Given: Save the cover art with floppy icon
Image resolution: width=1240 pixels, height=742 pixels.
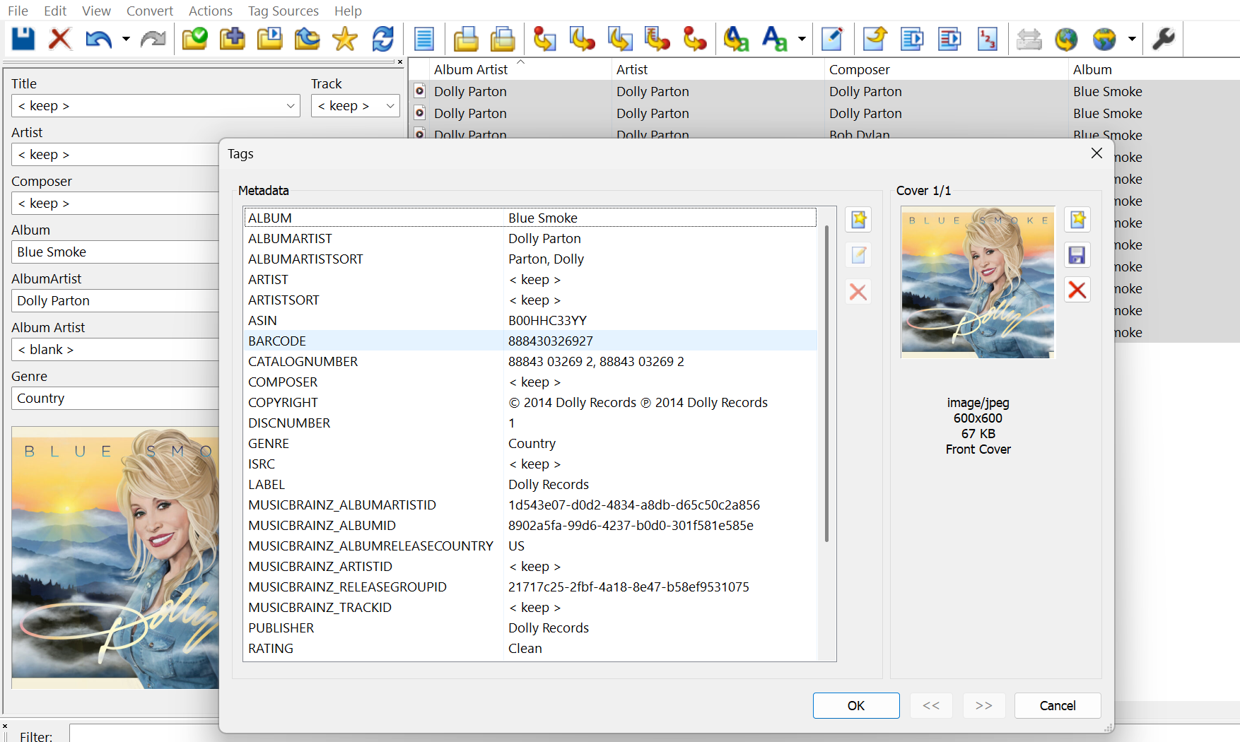Looking at the screenshot, I should (1077, 255).
